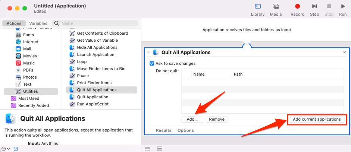Select the Utilities category icon

tap(18, 91)
